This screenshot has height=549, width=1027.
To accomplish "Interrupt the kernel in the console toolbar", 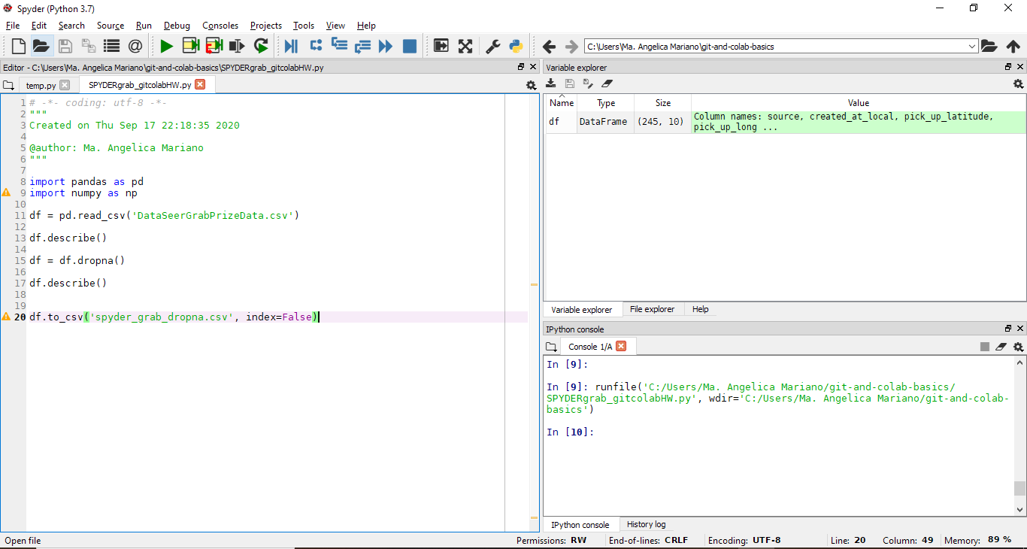I will pos(984,347).
